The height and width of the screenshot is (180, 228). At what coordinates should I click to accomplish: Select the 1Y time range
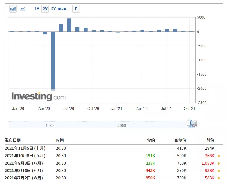(37, 9)
